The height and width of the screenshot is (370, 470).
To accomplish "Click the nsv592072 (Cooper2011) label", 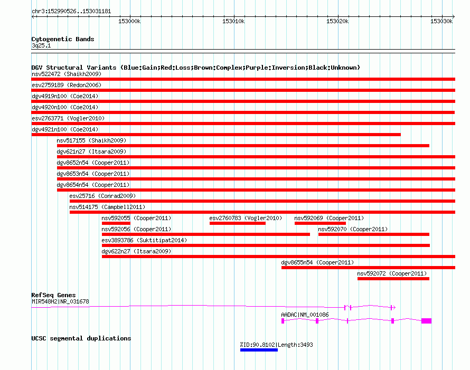I will pyautogui.click(x=392, y=273).
